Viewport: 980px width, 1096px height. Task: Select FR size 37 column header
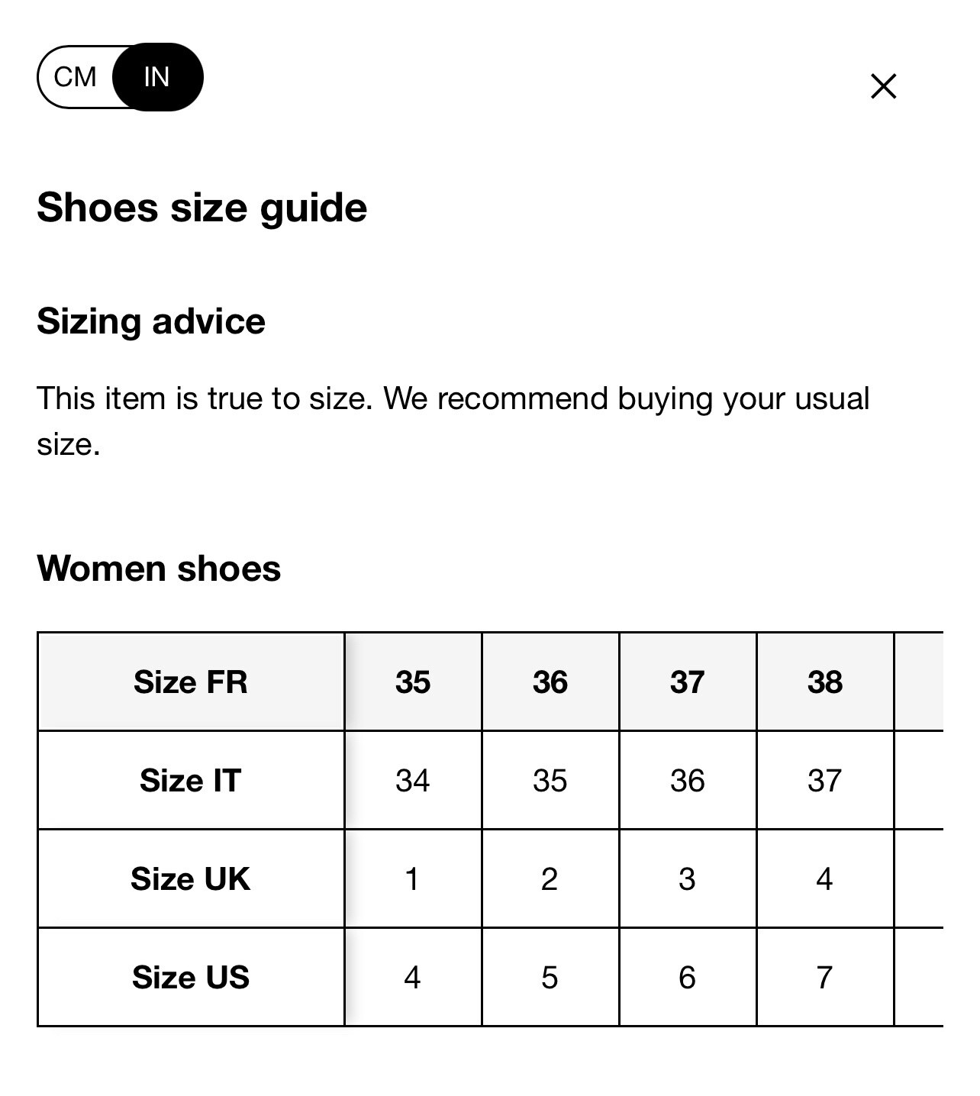pyautogui.click(x=688, y=682)
